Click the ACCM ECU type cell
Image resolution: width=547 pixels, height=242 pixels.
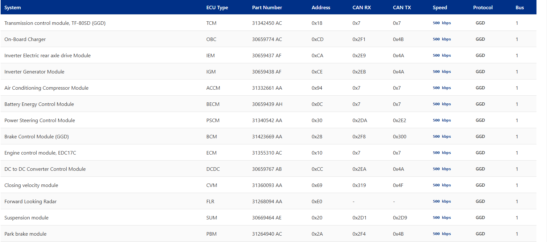(213, 88)
